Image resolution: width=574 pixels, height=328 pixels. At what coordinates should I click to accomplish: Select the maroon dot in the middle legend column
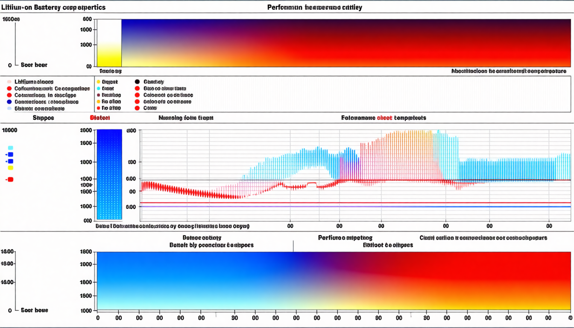98,95
